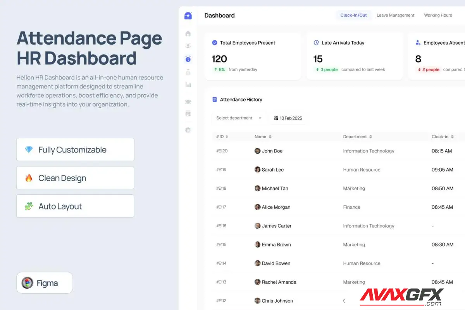Viewport: 465px width, 310px height.
Task: Click the value 15 on Late Arrivals Today
Action: pyautogui.click(x=318, y=59)
